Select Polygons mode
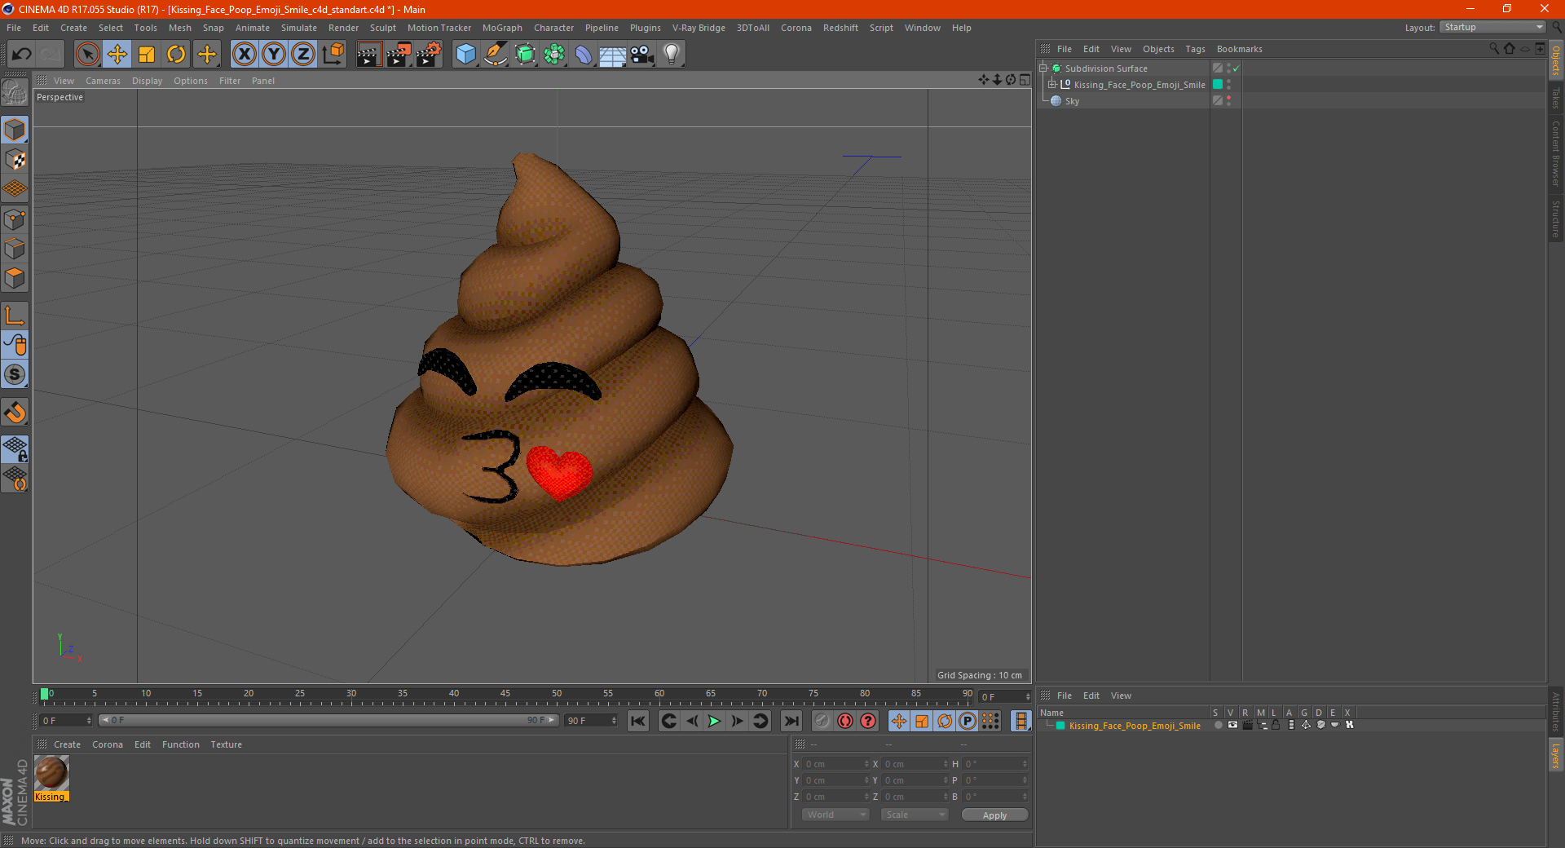The image size is (1565, 848). point(15,278)
